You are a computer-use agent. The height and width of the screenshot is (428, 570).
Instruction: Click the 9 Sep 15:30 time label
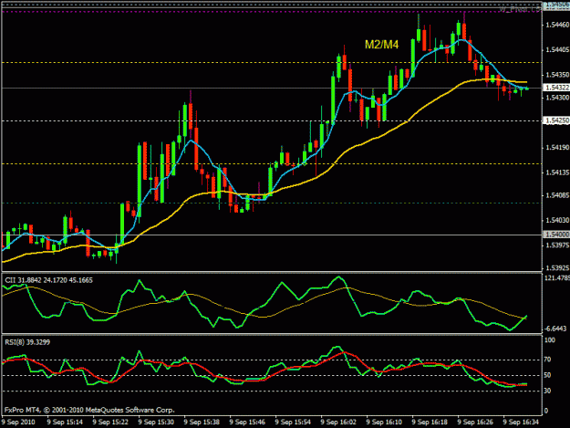click(x=156, y=422)
